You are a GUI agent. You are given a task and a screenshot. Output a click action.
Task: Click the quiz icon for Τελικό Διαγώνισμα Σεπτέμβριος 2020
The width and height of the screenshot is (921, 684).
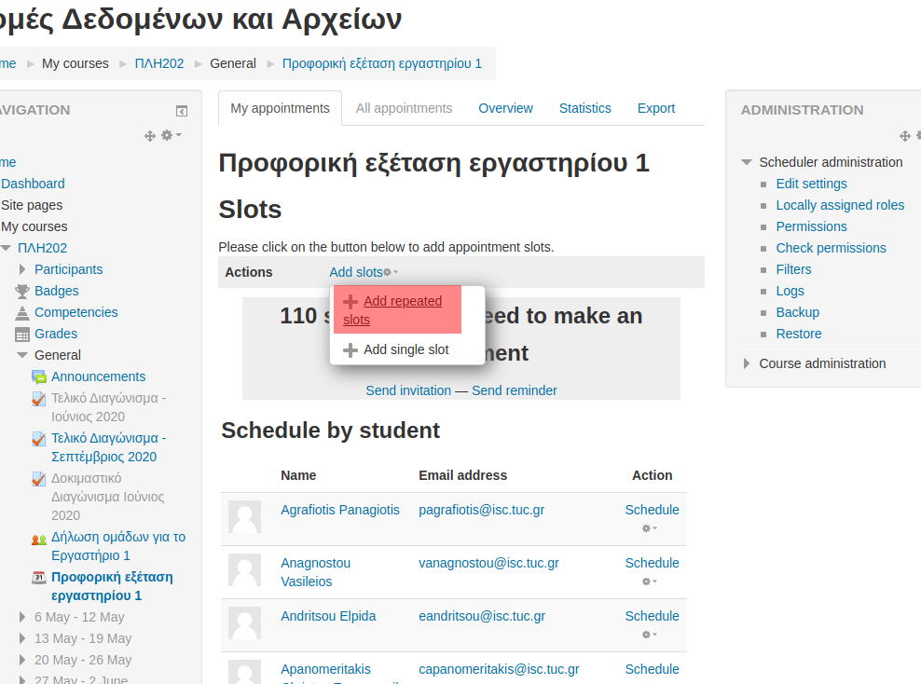tap(39, 439)
